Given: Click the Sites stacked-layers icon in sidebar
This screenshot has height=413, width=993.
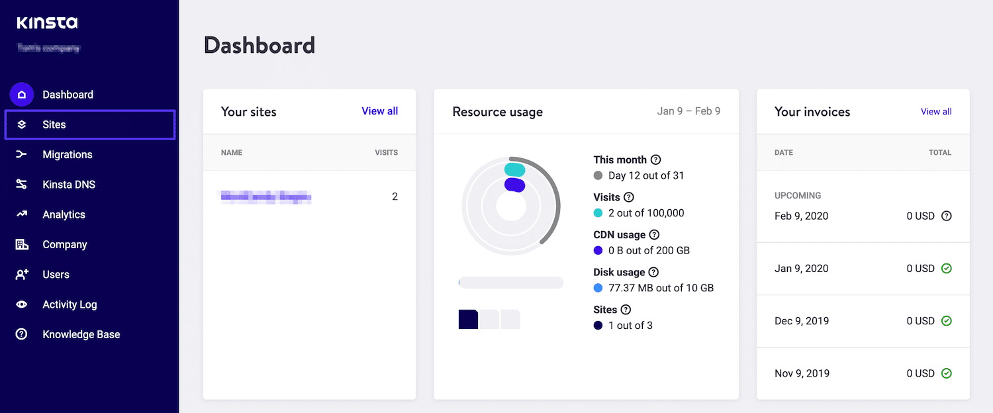Looking at the screenshot, I should click(22, 124).
